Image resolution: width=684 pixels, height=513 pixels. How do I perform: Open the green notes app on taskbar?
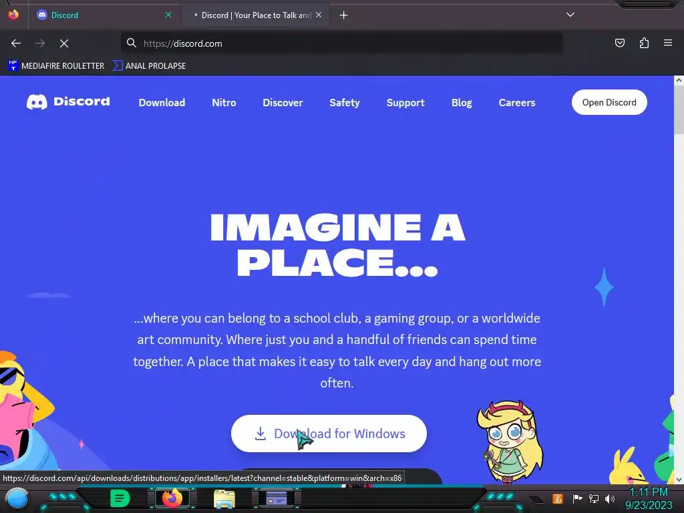click(x=120, y=498)
